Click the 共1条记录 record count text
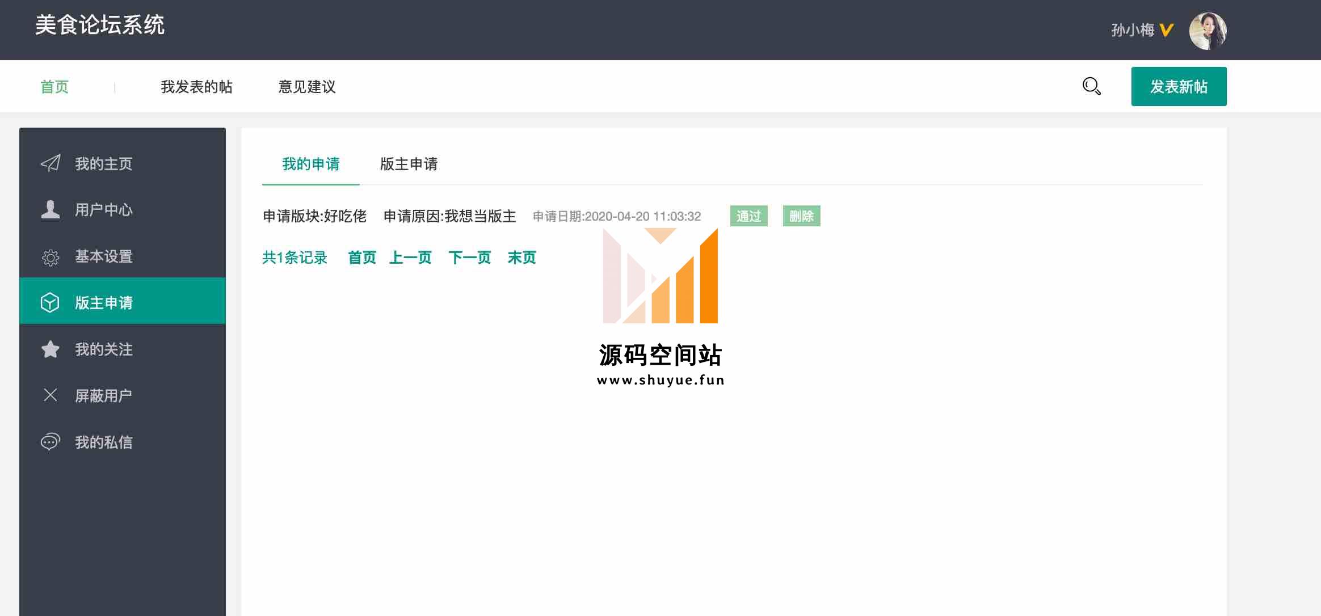 tap(295, 258)
